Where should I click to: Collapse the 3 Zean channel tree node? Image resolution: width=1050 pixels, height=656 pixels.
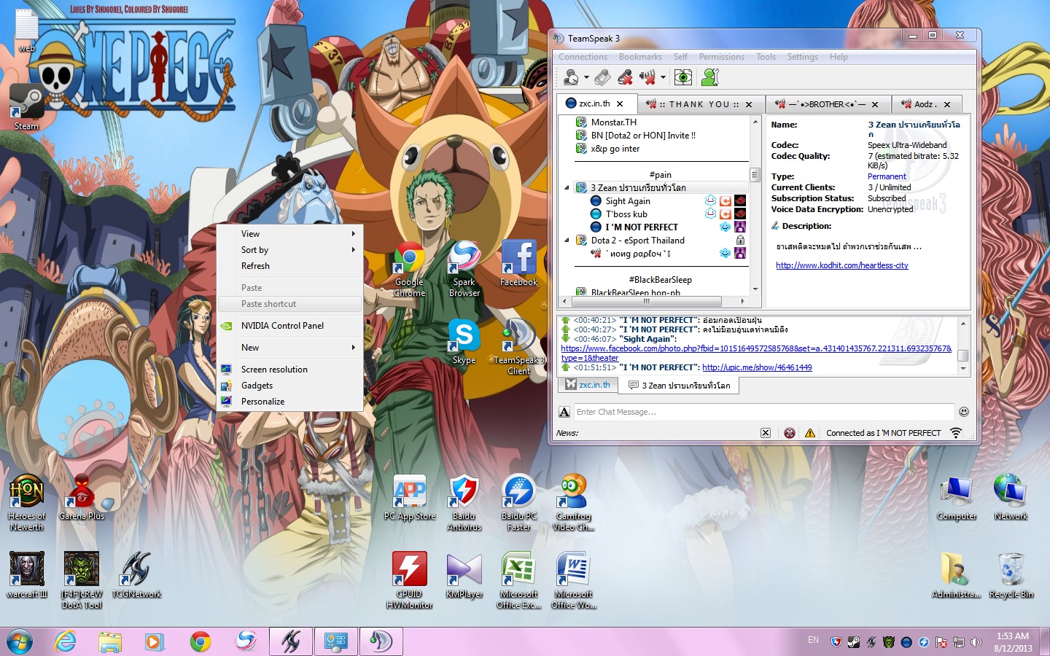(567, 188)
